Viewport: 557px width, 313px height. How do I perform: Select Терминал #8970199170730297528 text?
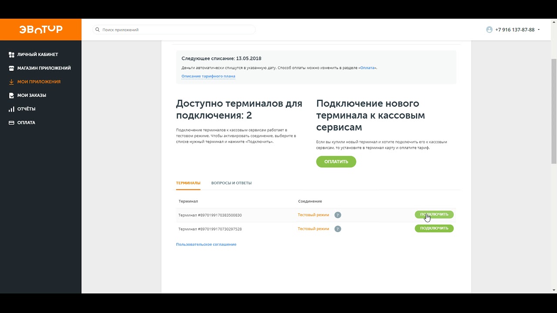tap(210, 229)
